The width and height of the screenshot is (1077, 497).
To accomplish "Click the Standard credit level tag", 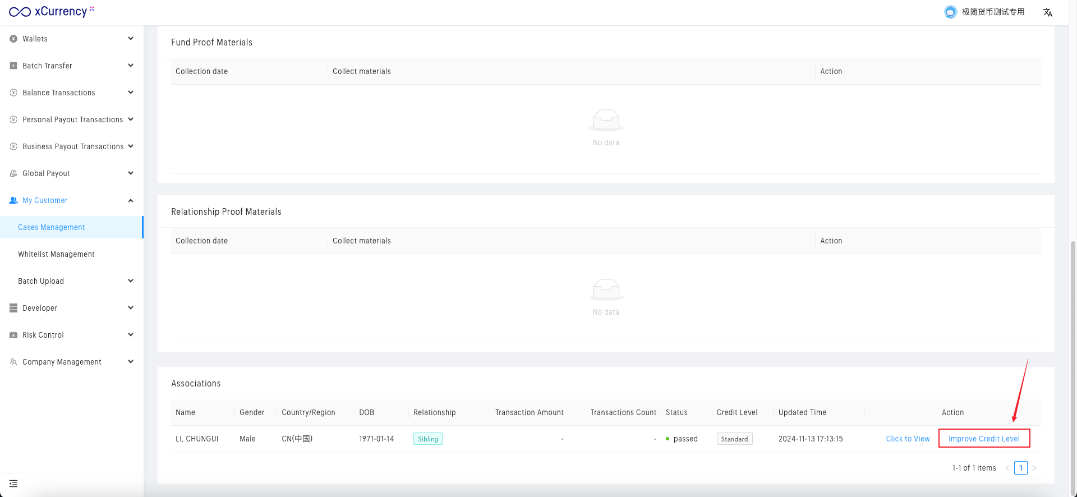I will click(734, 439).
